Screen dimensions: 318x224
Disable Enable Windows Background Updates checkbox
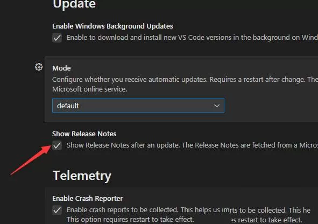tap(57, 38)
